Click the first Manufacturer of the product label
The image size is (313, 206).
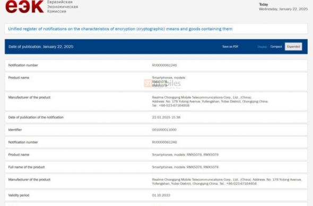pos(29,97)
